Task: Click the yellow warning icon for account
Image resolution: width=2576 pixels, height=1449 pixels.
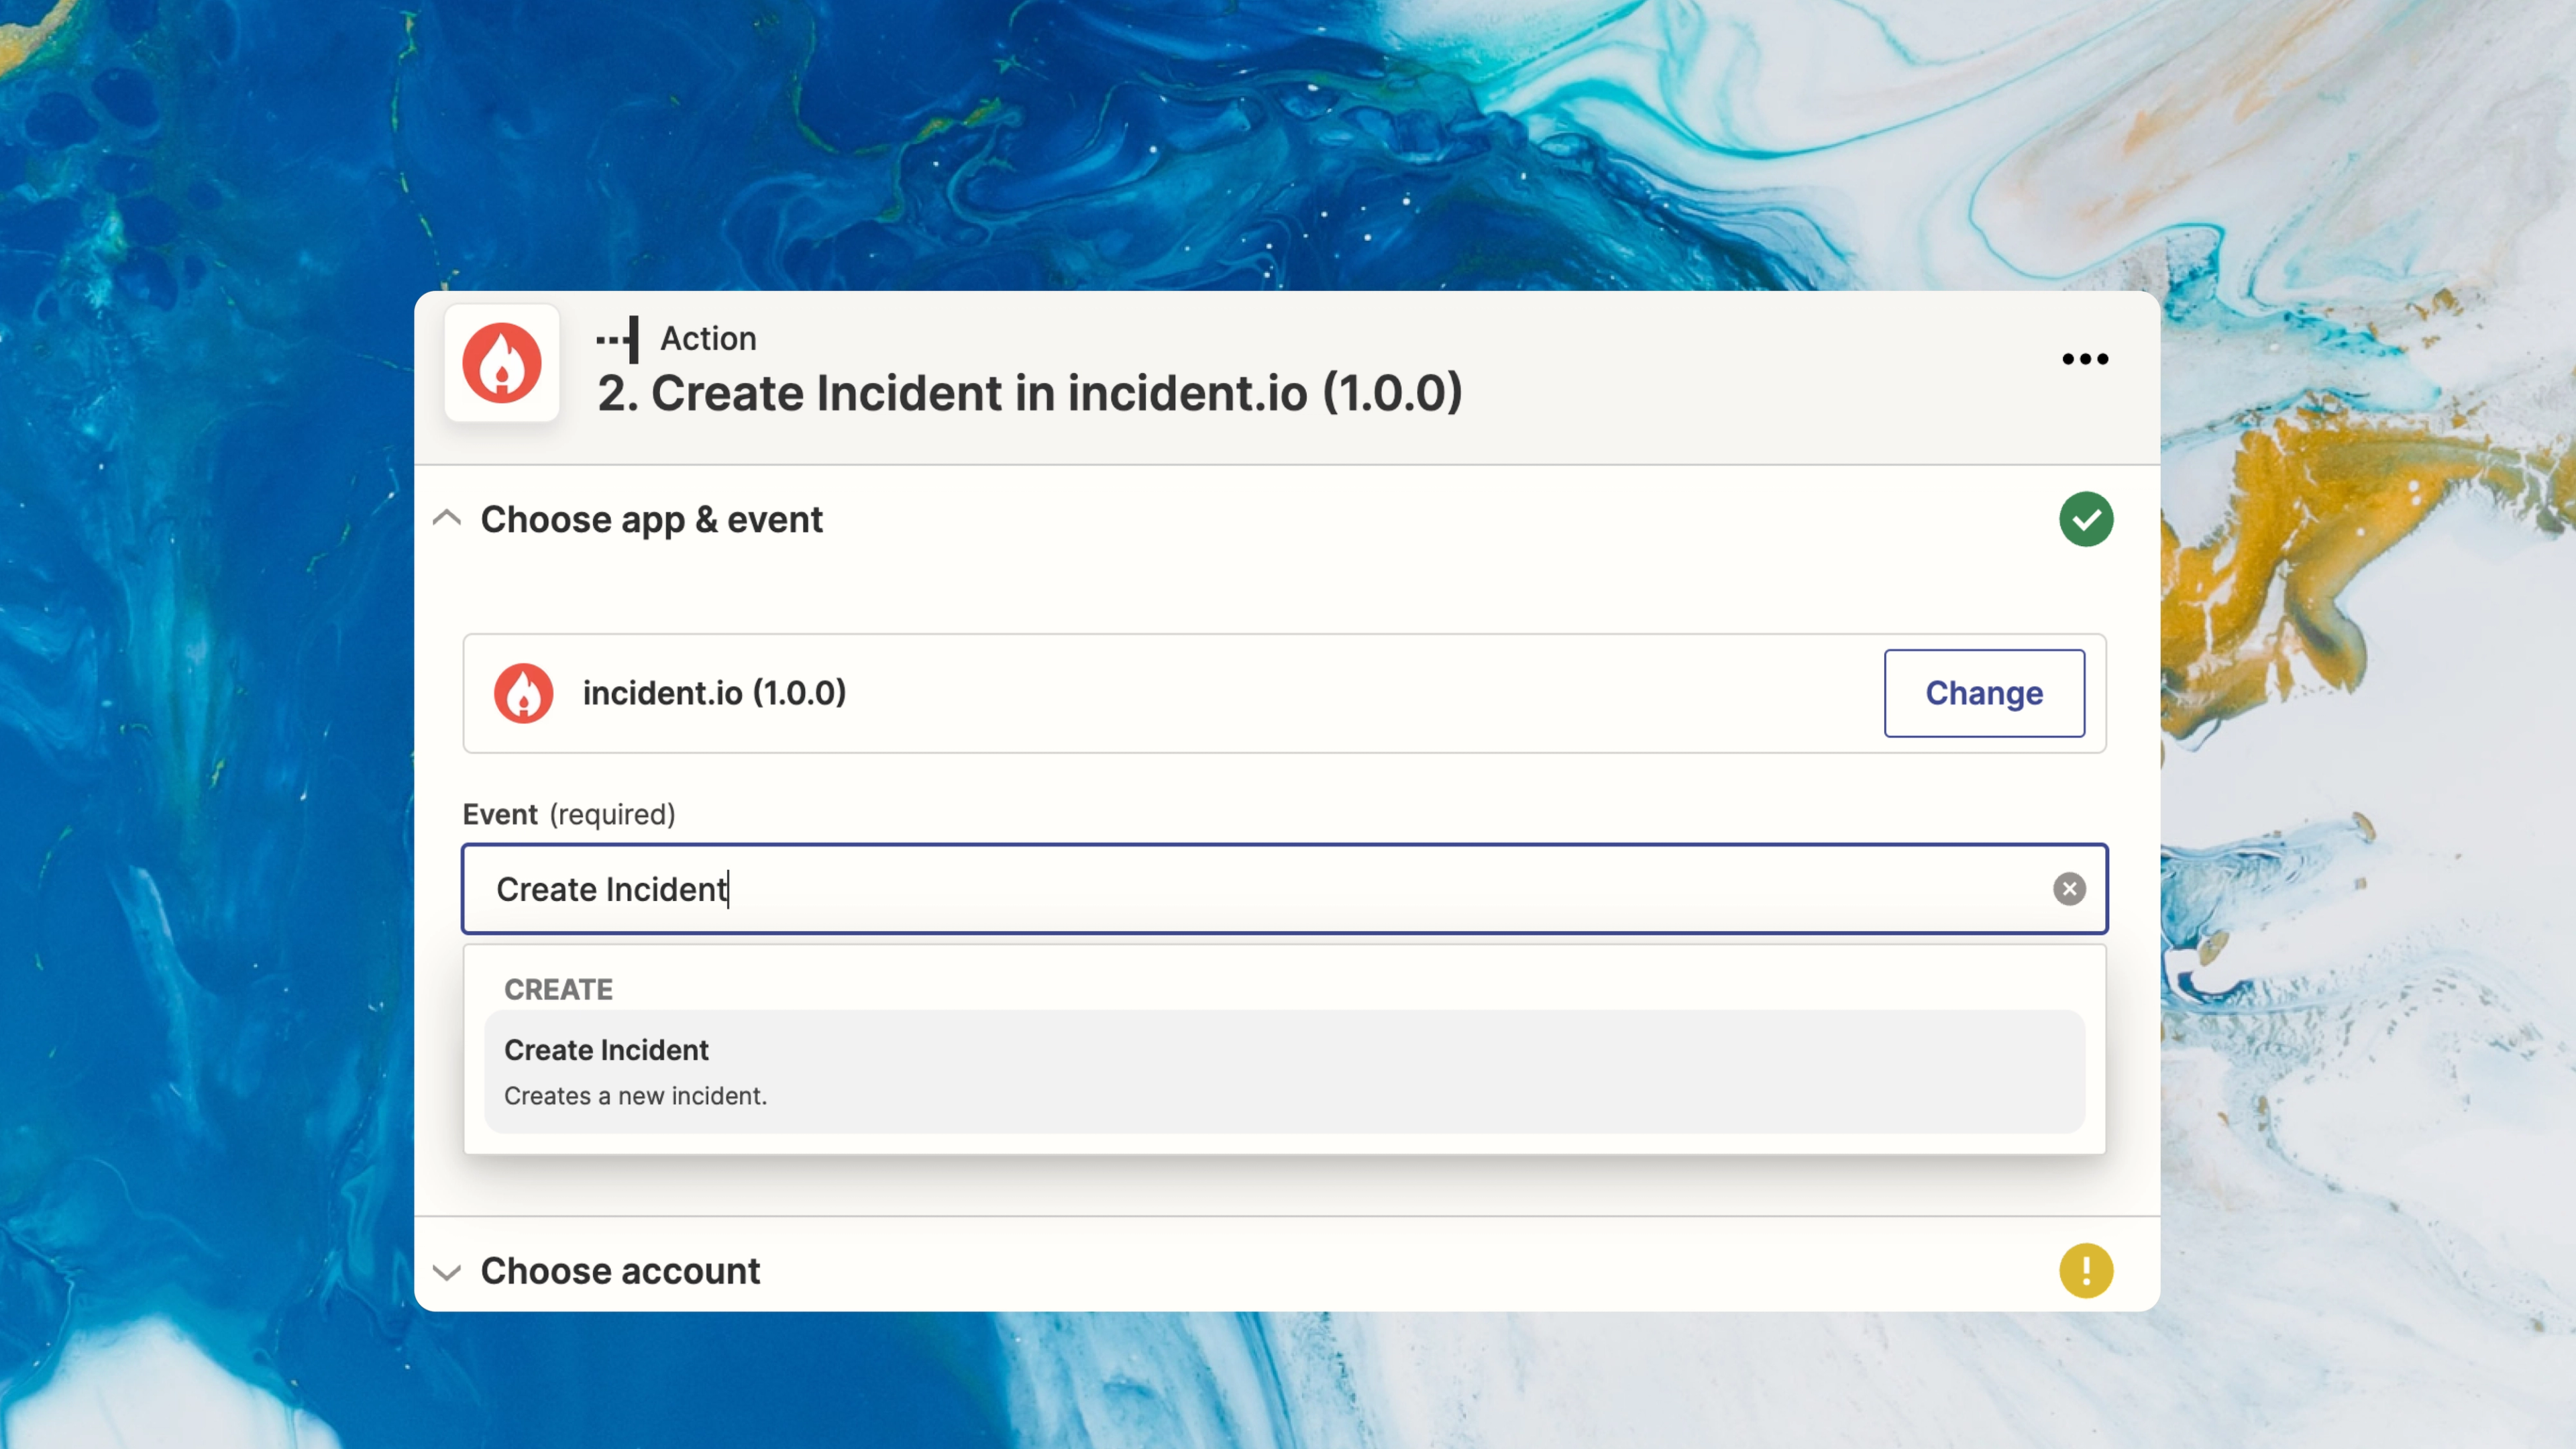Action: pos(2086,1271)
